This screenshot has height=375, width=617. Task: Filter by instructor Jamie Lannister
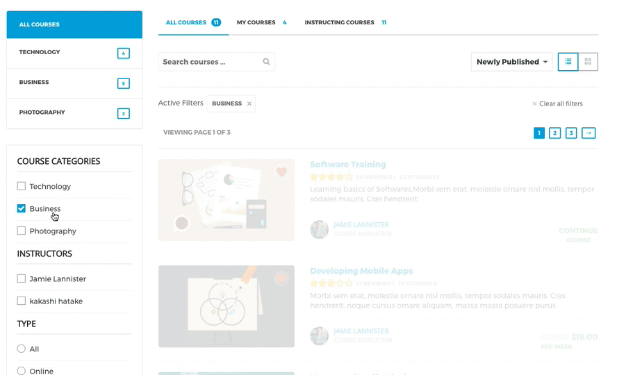pyautogui.click(x=22, y=278)
